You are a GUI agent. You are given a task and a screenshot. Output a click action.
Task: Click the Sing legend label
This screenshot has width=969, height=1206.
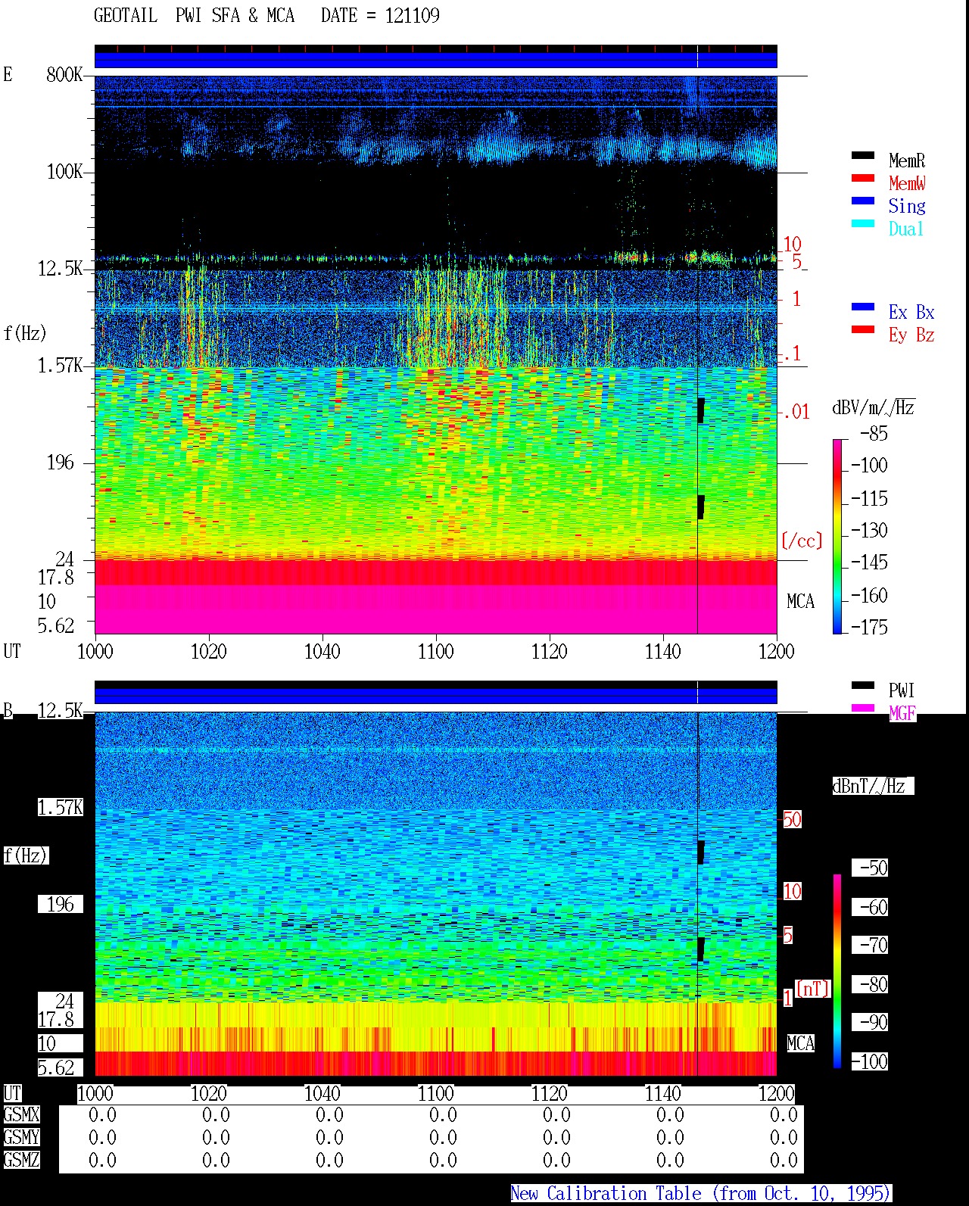pyautogui.click(x=907, y=206)
